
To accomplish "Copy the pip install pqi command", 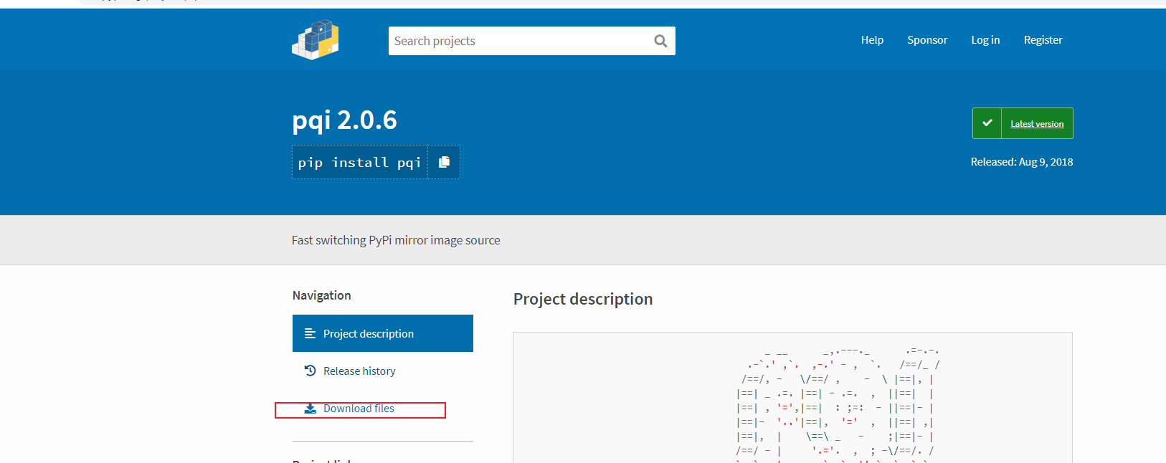I will coord(444,162).
